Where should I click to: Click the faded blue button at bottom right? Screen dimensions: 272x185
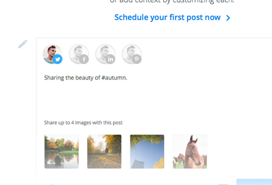[x=254, y=182]
